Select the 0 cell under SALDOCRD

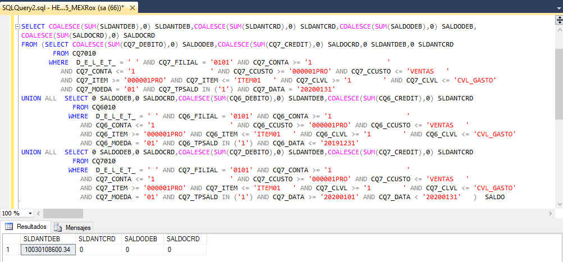(185, 250)
